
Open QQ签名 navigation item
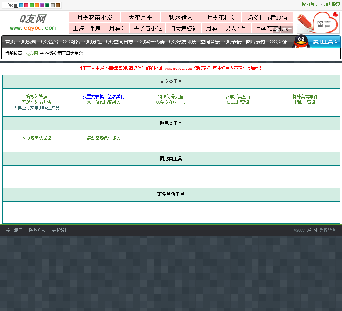[x=50, y=42]
